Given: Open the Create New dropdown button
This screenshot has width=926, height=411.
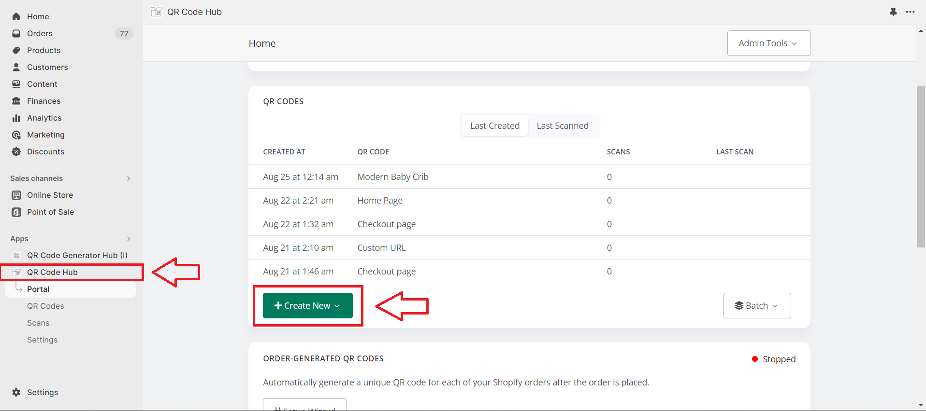Looking at the screenshot, I should tap(308, 306).
